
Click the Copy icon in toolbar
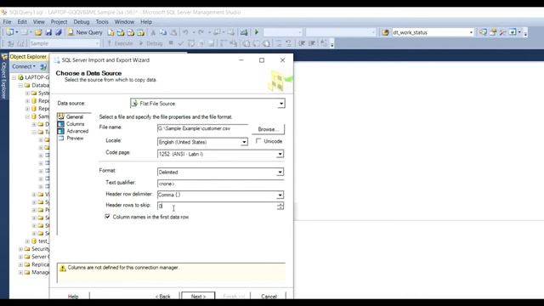163,32
